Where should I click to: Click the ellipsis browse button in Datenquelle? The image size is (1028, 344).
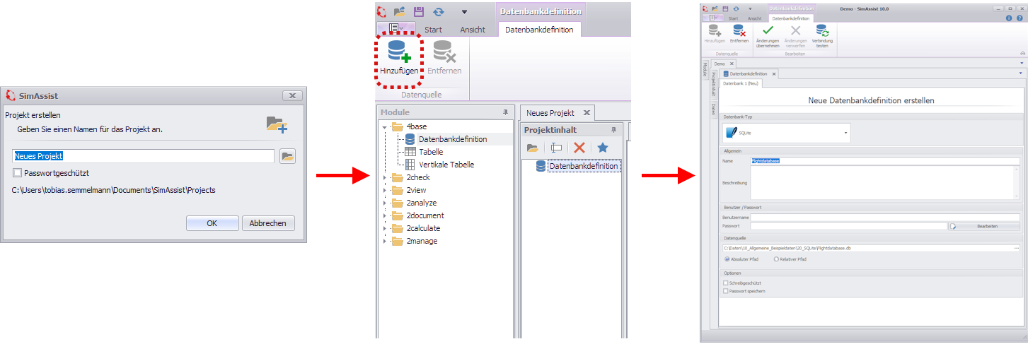pos(1017,248)
